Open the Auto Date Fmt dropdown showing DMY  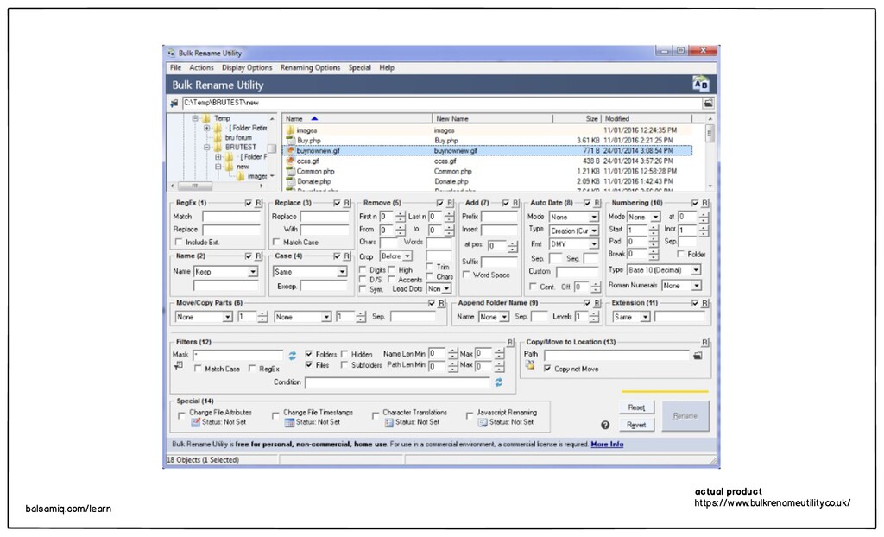[594, 244]
